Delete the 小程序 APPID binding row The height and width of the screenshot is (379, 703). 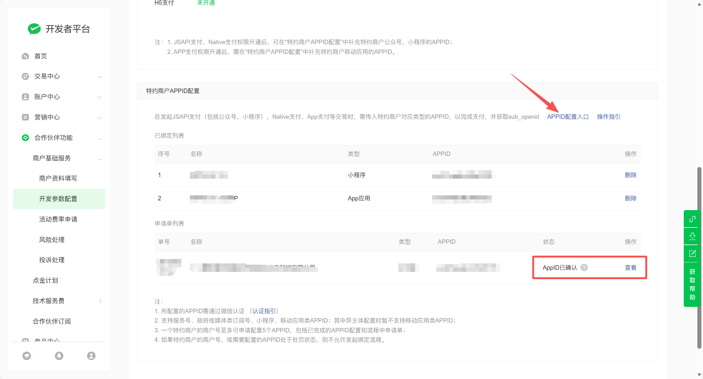tap(630, 175)
